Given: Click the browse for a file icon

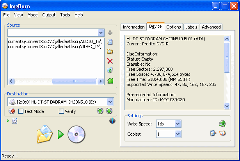Looking at the screenshot, I should pyautogui.click(x=110, y=42).
